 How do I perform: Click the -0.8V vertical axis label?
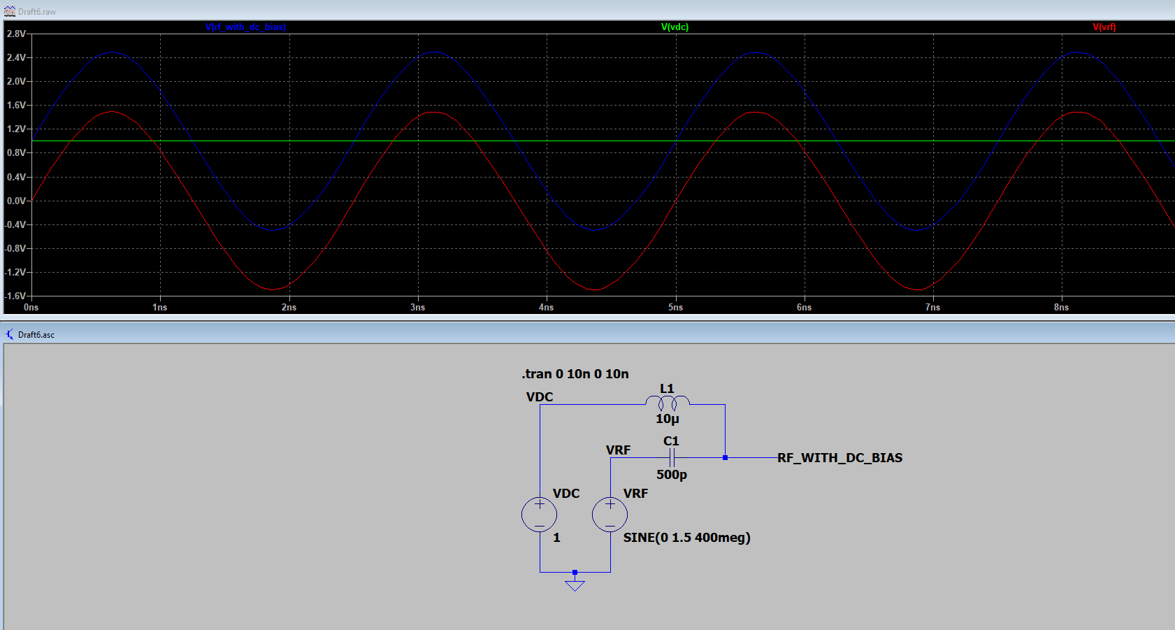[x=15, y=248]
